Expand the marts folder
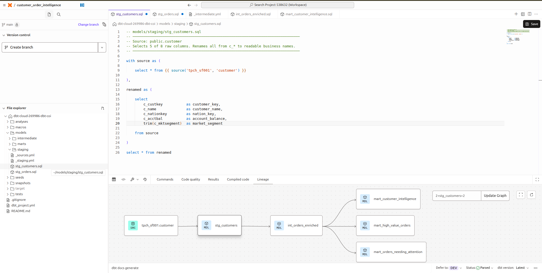 tap(10, 144)
